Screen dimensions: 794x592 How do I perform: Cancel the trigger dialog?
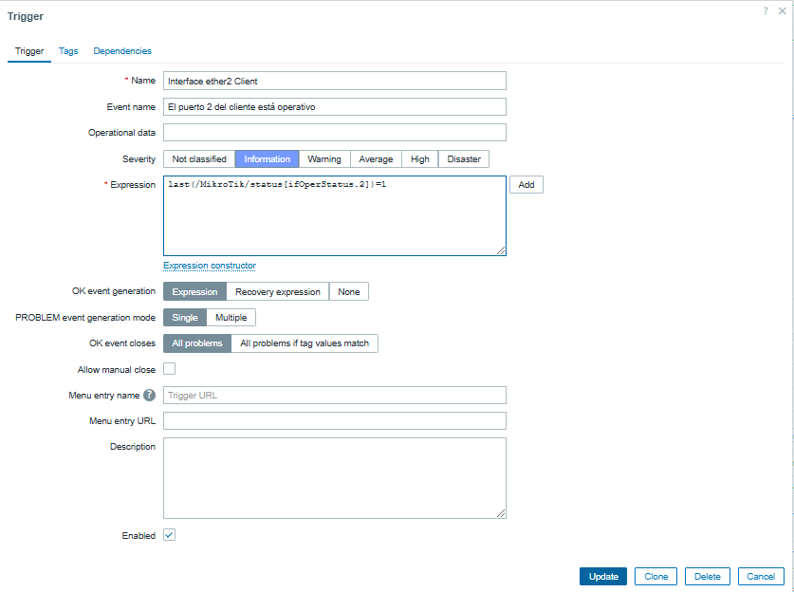click(x=761, y=576)
